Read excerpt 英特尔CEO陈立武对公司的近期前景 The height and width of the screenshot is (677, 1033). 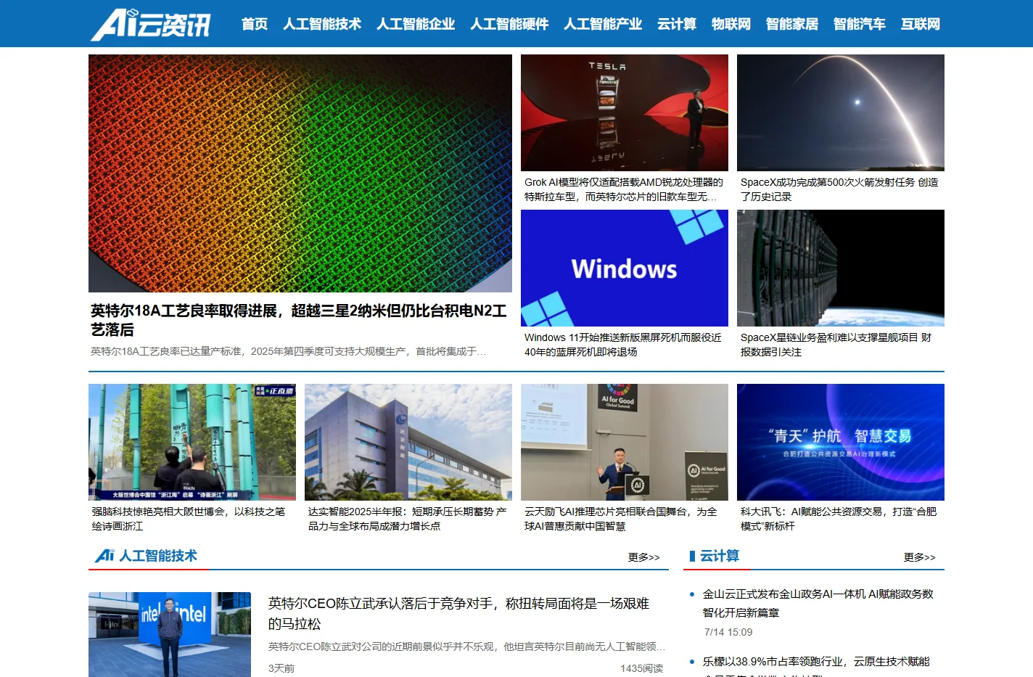[466, 647]
